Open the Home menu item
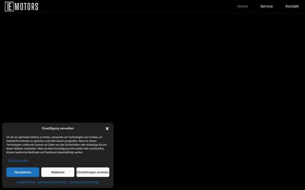 (x=242, y=6)
